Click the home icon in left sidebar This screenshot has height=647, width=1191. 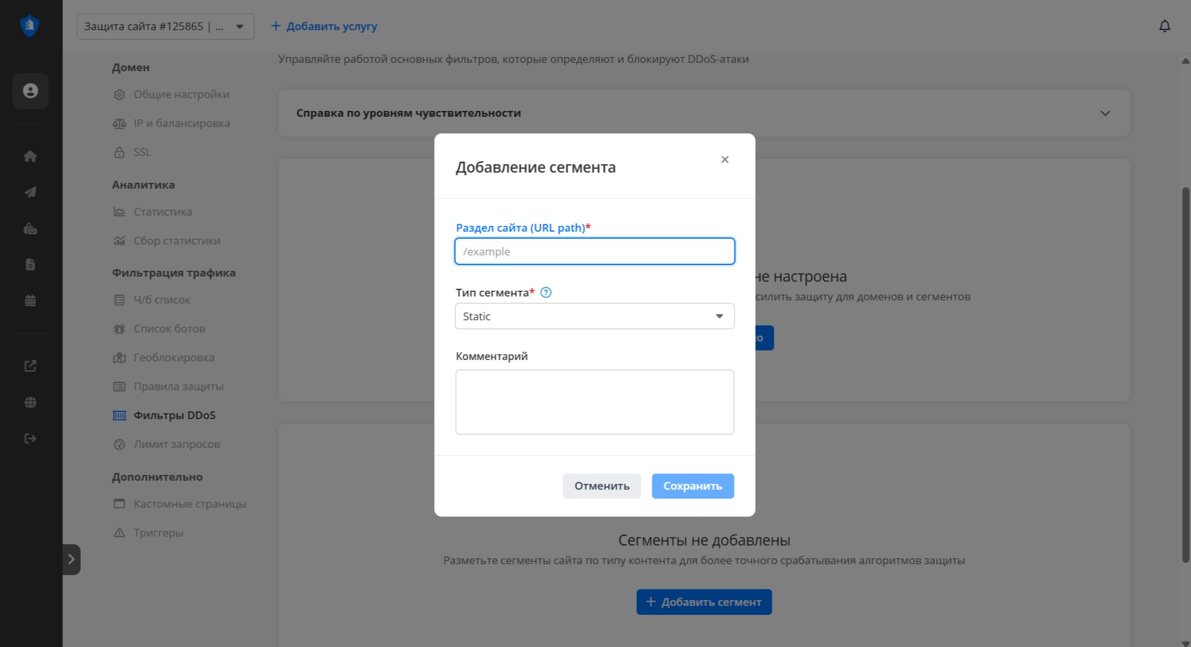[x=30, y=156]
